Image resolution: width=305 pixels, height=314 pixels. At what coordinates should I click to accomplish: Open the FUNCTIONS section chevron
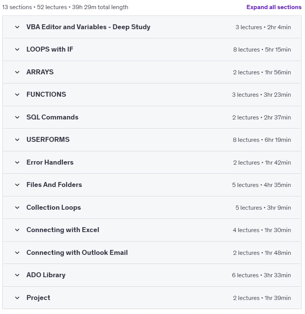[17, 94]
